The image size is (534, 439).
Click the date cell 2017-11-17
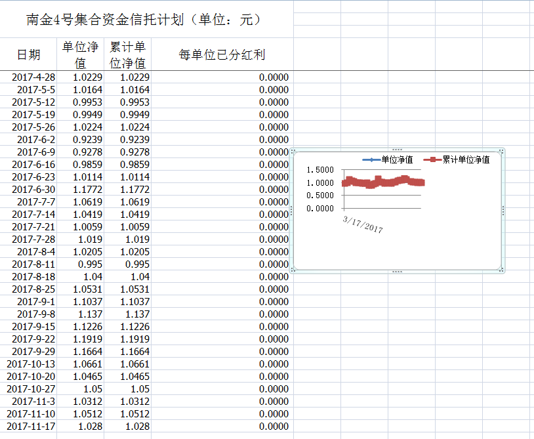tap(31, 427)
